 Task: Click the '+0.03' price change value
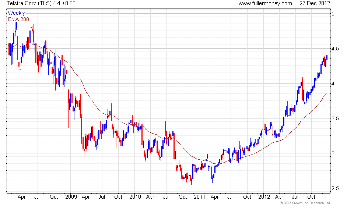click(x=69, y=3)
